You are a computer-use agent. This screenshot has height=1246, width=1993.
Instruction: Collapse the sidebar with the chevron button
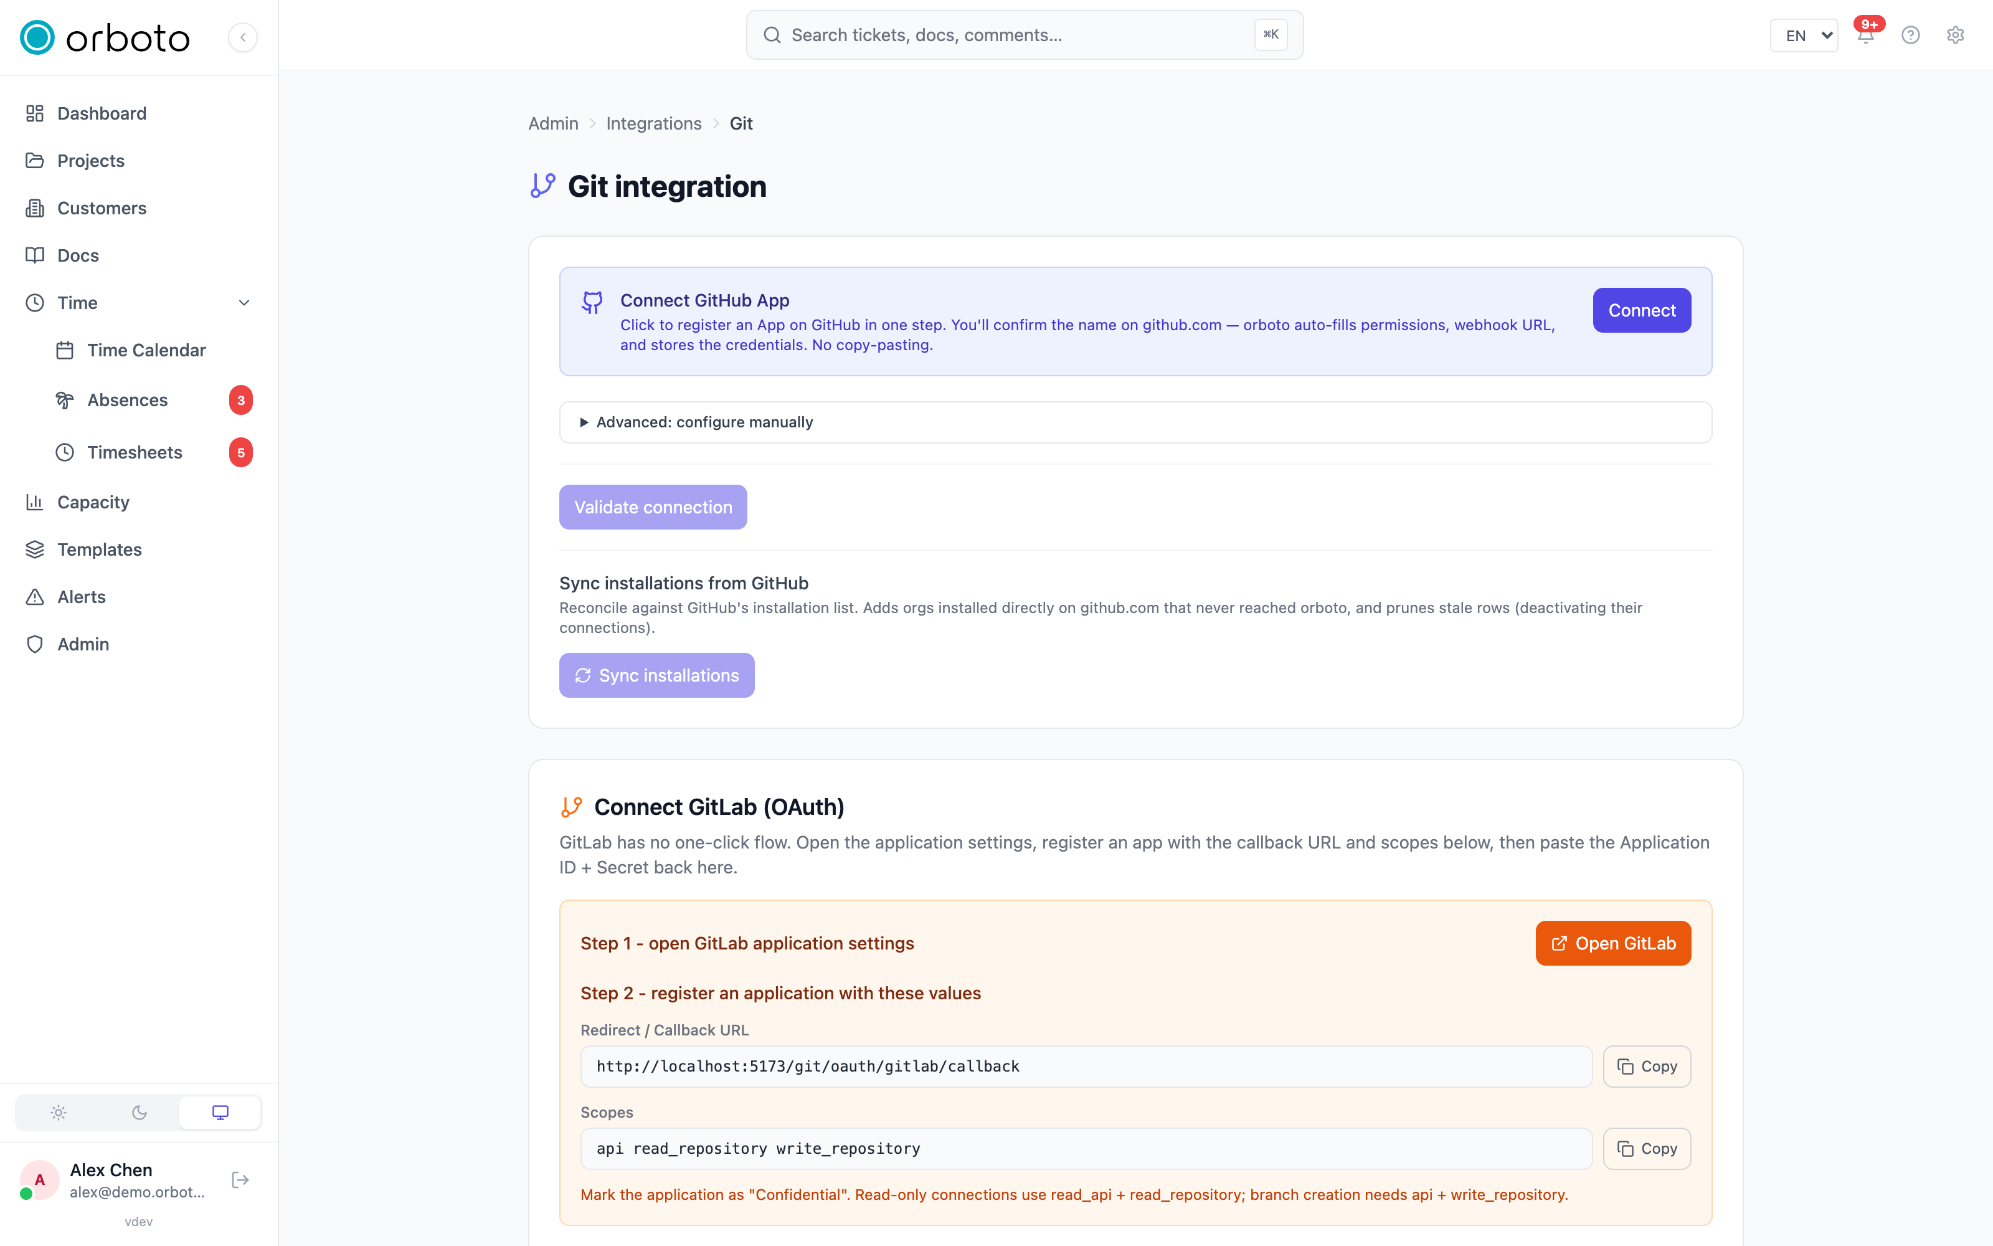pyautogui.click(x=242, y=37)
